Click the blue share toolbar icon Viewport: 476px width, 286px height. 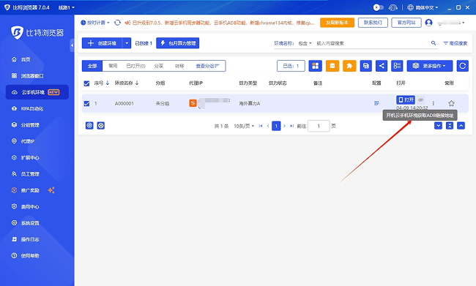click(x=382, y=66)
